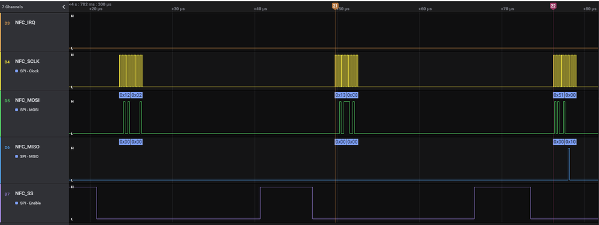This screenshot has width=599, height=225.
Task: Click the 0x02 MOSI decoded byte
Action: [x=137, y=95]
